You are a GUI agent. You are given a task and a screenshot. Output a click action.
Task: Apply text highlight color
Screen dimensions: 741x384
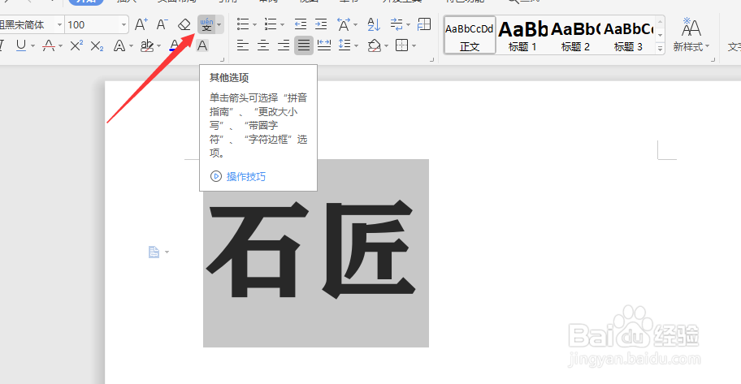(147, 45)
